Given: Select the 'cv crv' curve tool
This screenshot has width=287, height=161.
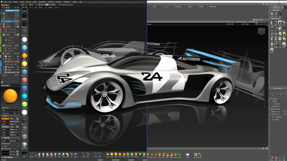Looking at the screenshot, I should tap(96, 154).
